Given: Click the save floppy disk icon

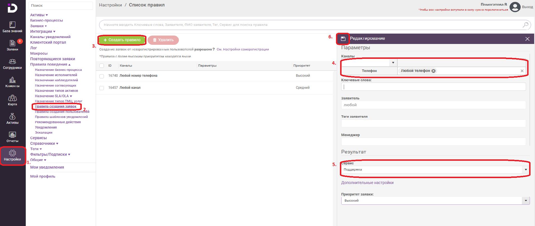Looking at the screenshot, I should [343, 39].
